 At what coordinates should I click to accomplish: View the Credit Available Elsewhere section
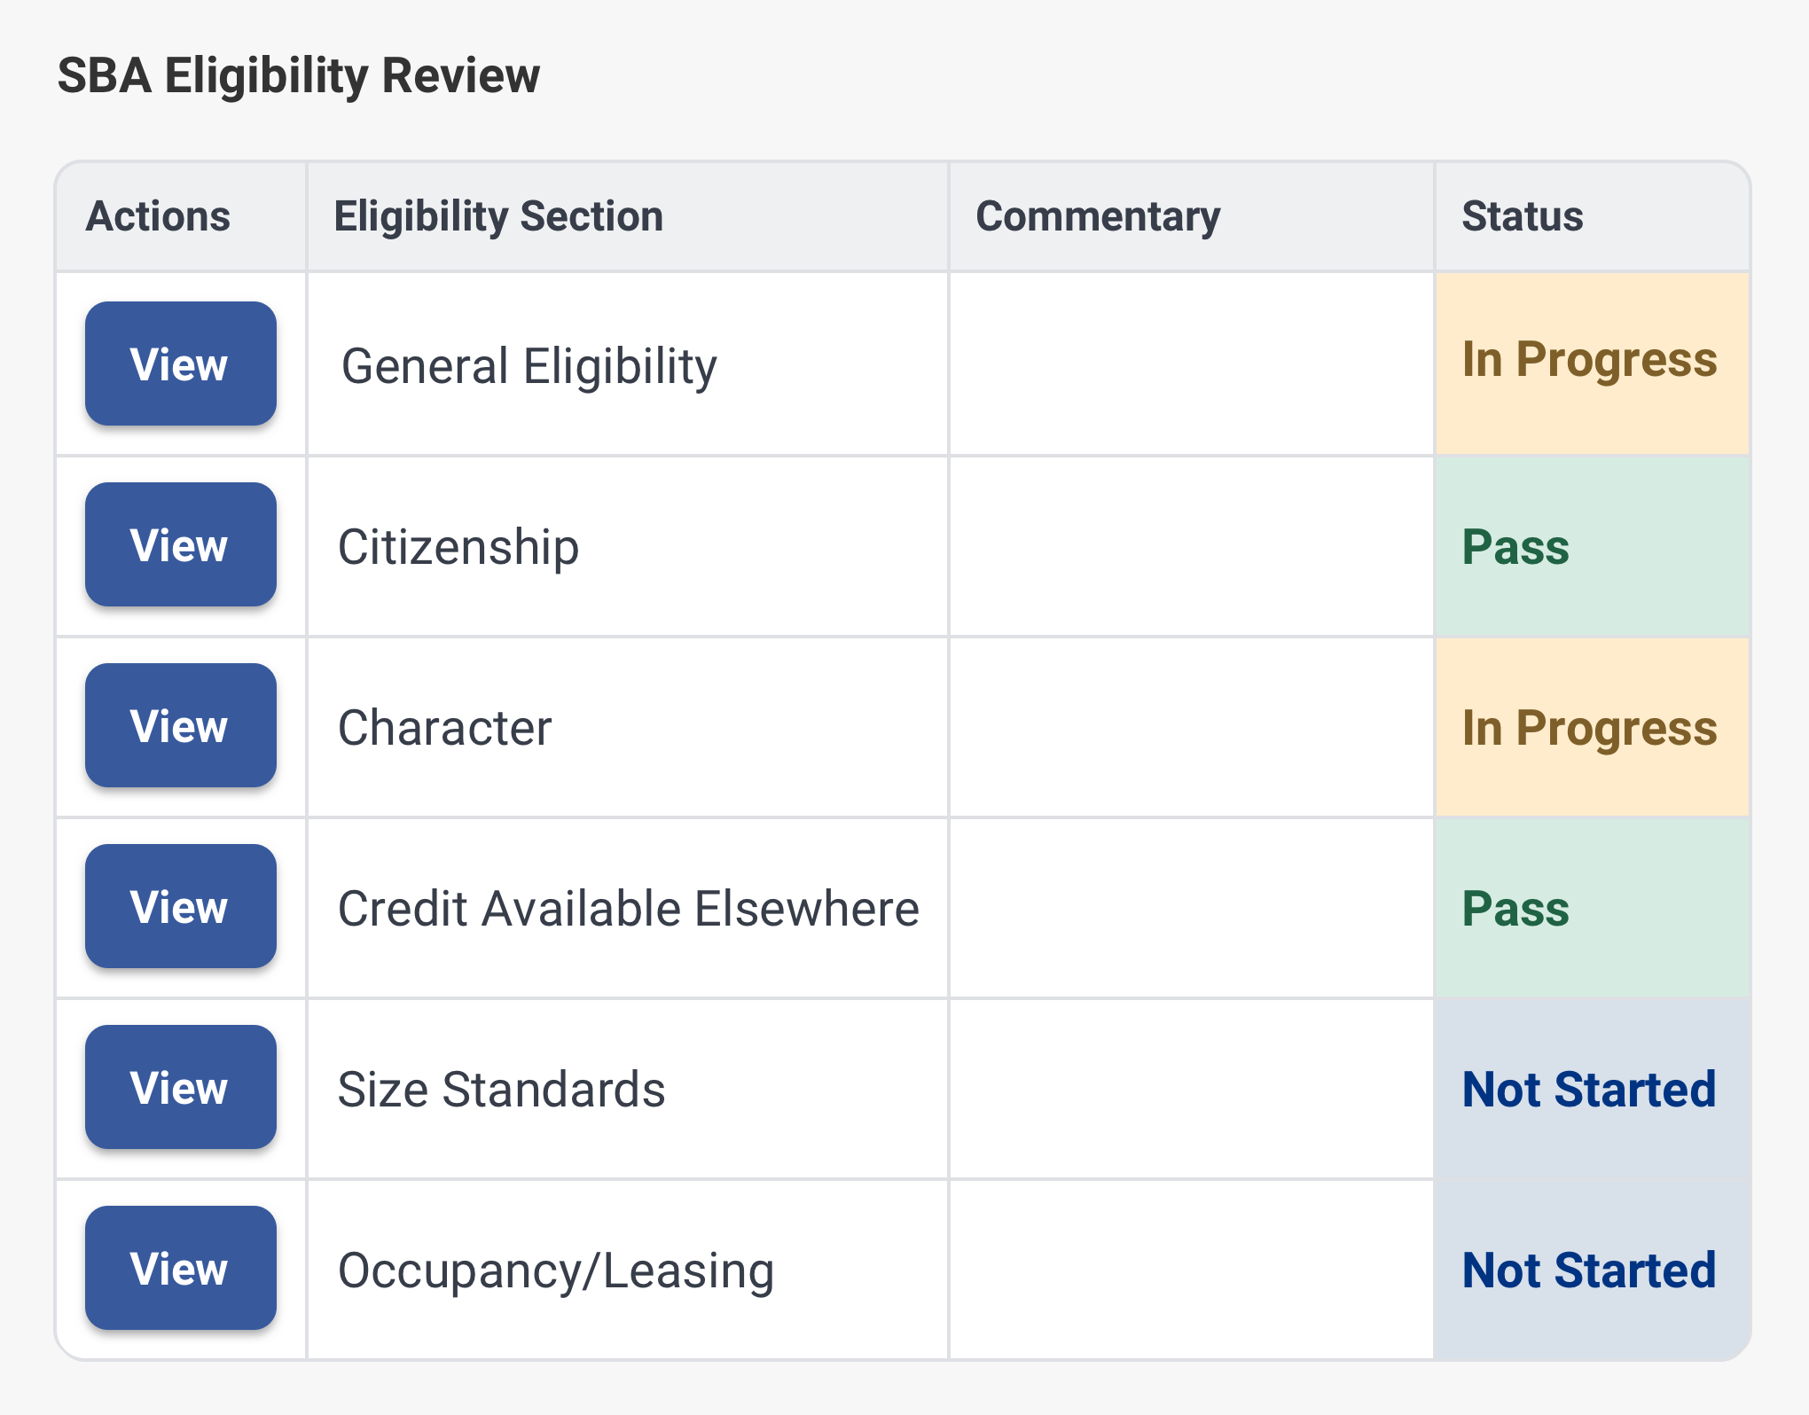tap(180, 906)
